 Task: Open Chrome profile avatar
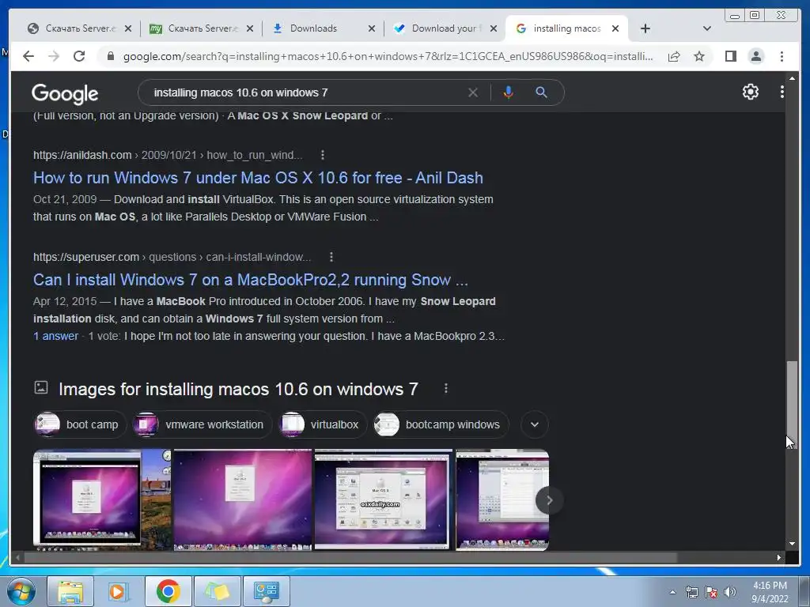[755, 56]
